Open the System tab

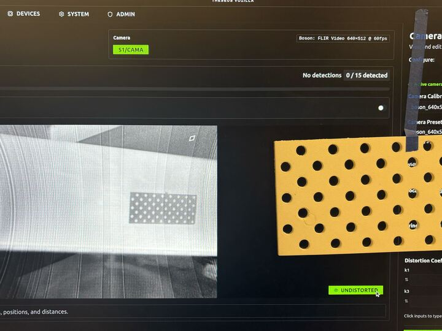[x=77, y=14]
